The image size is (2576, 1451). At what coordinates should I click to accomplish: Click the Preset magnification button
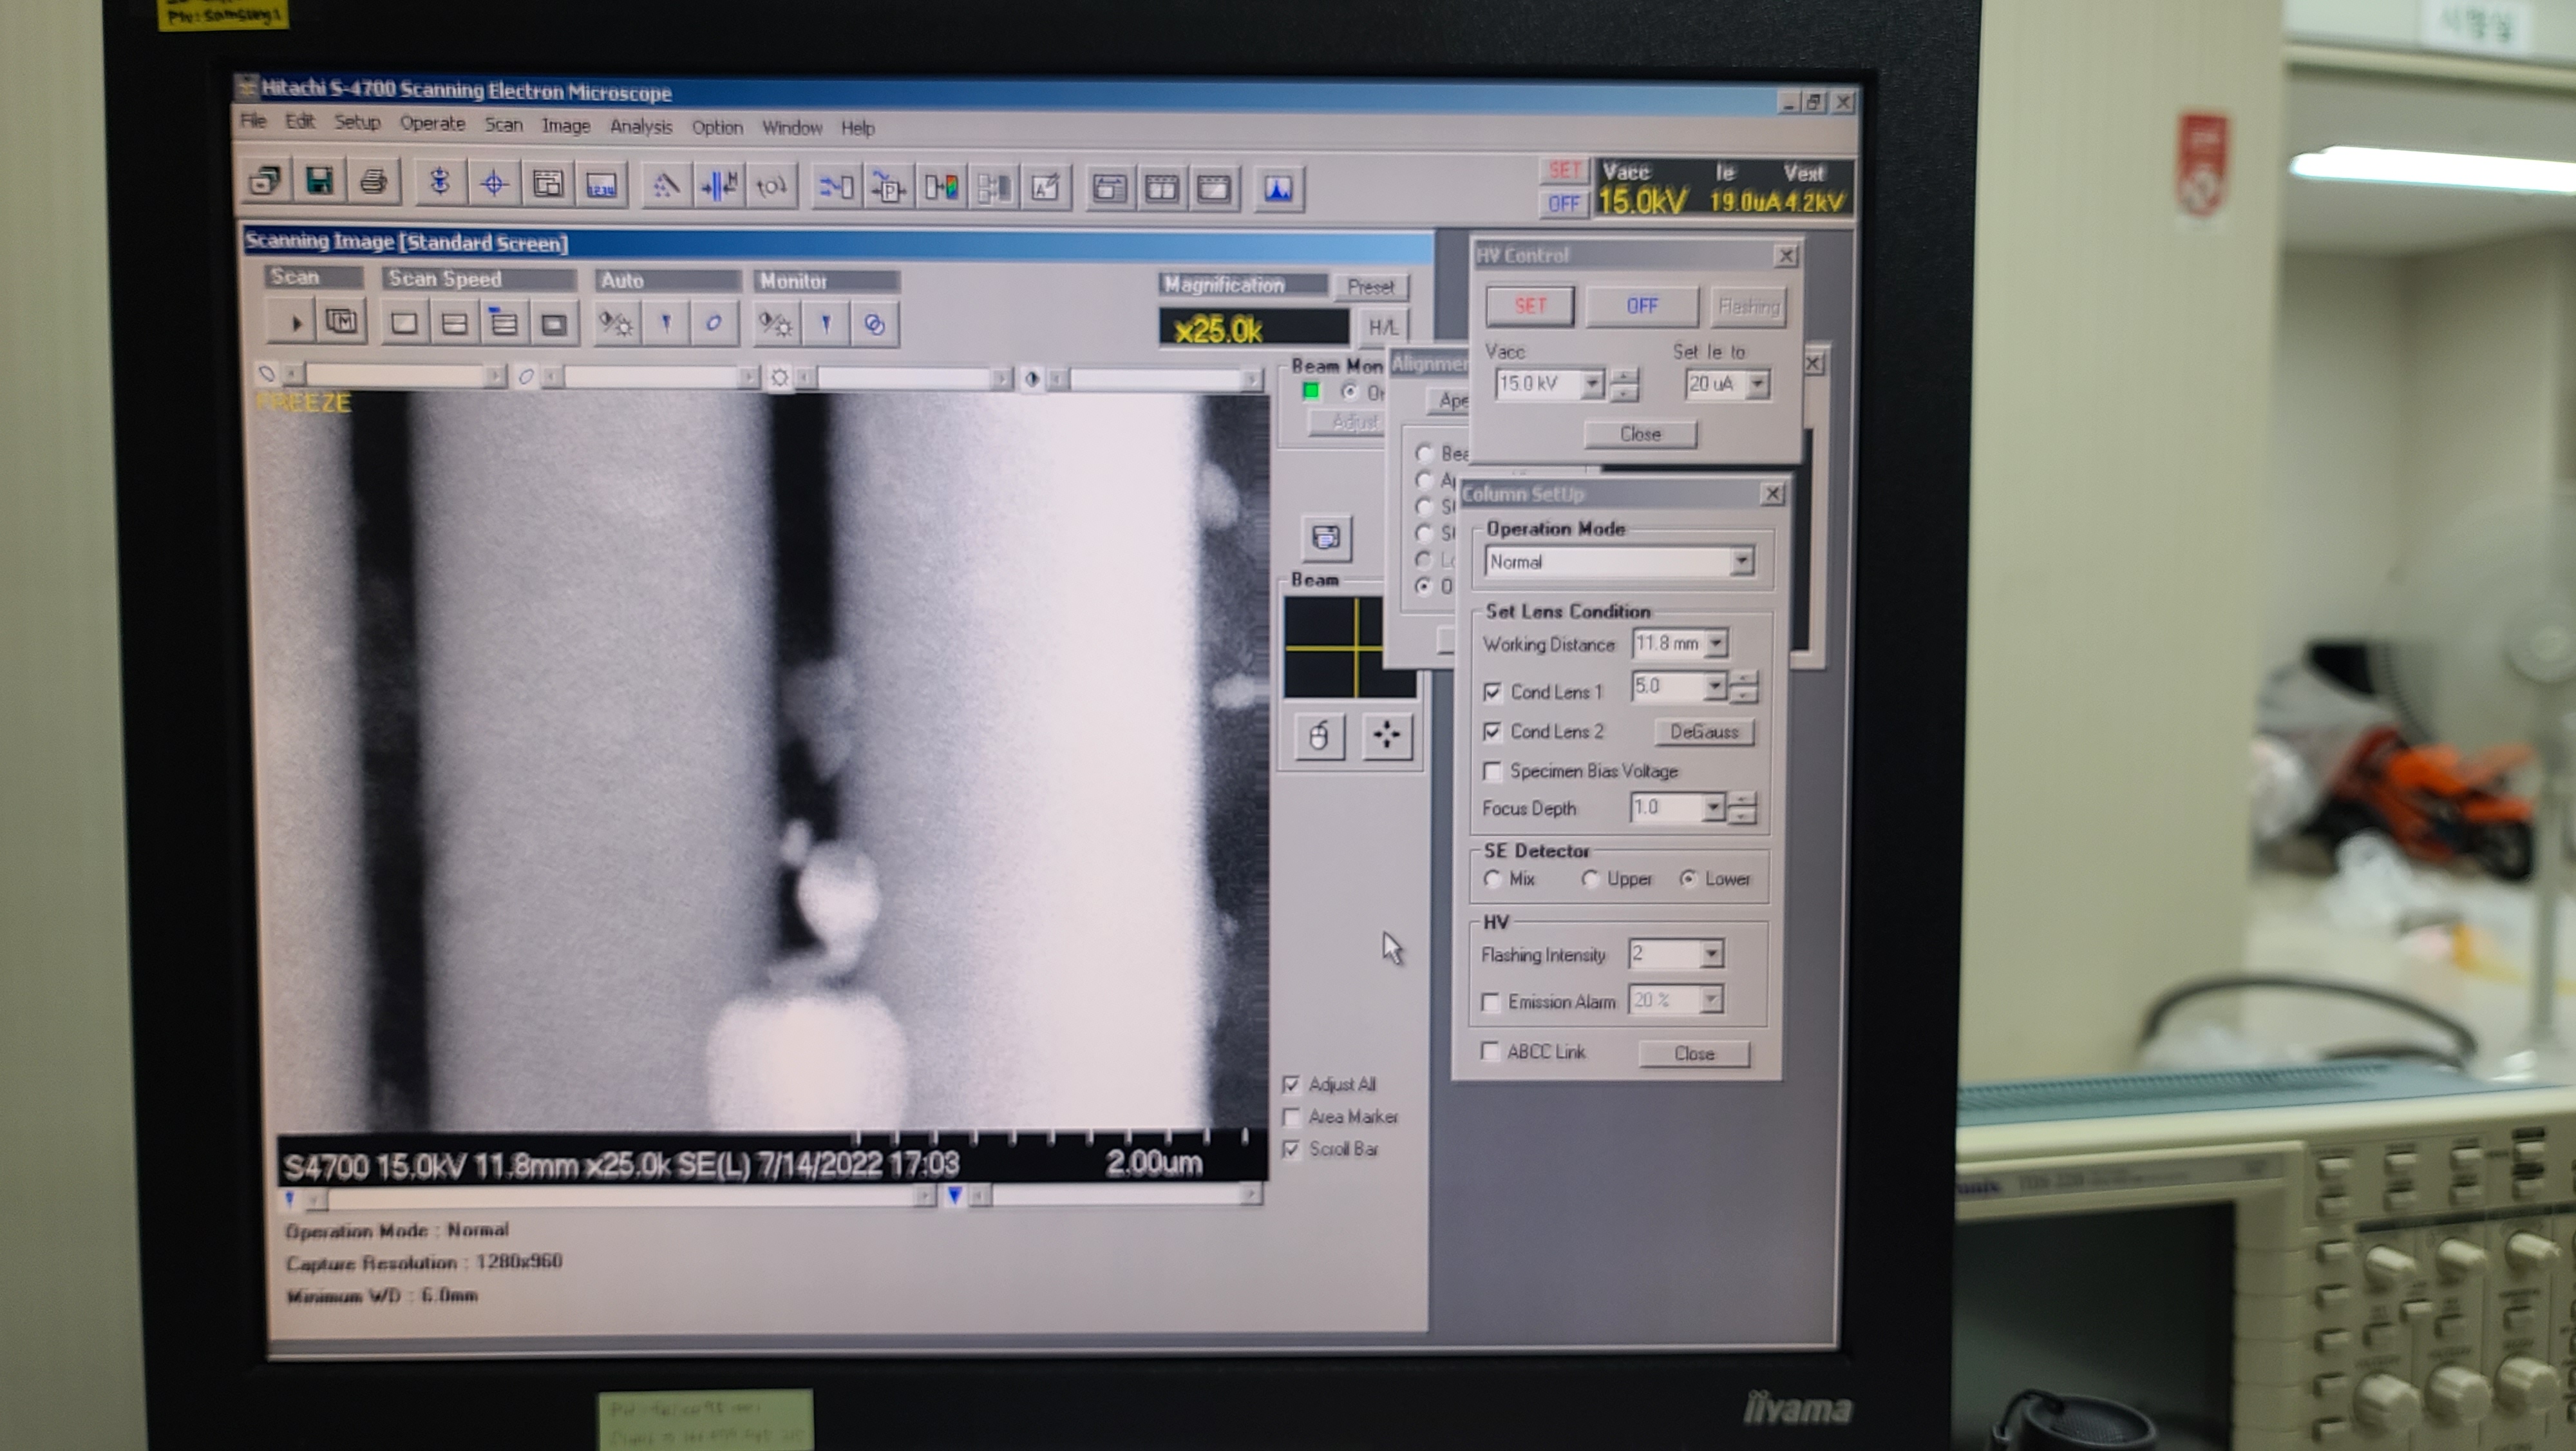tap(1369, 287)
